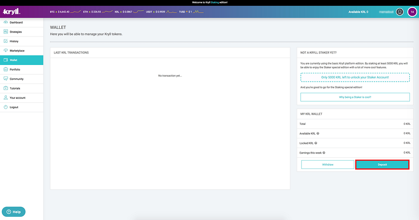Click the Portfolio basket icon

pos(6,69)
